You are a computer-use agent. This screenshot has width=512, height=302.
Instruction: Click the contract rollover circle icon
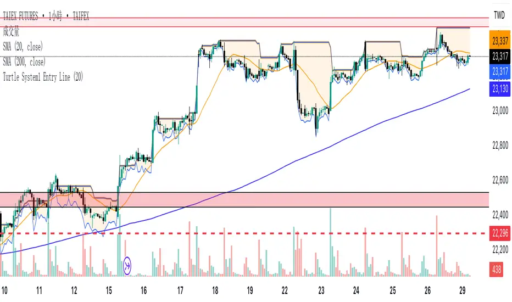(127, 265)
